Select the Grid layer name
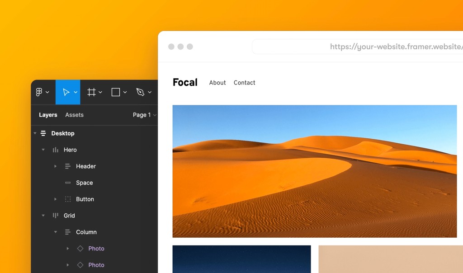The height and width of the screenshot is (273, 463). pyautogui.click(x=69, y=216)
